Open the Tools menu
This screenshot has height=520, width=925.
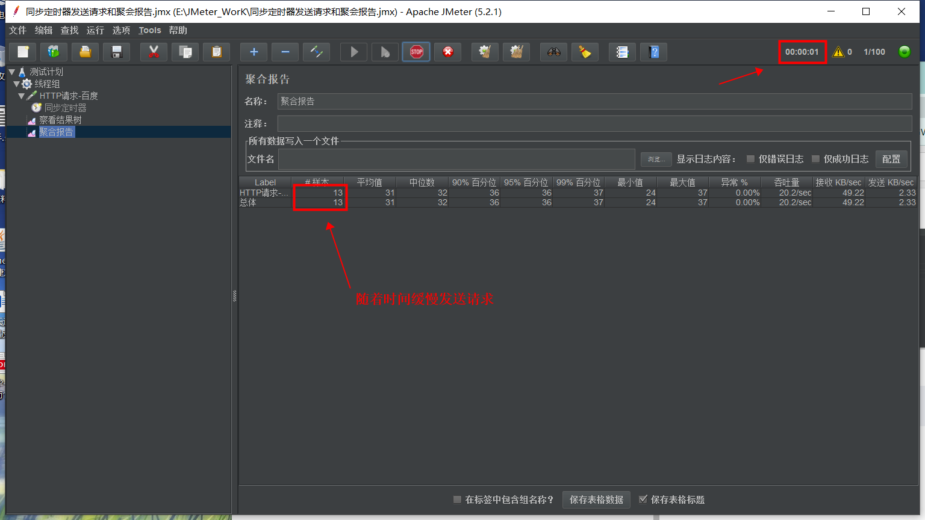coord(149,30)
